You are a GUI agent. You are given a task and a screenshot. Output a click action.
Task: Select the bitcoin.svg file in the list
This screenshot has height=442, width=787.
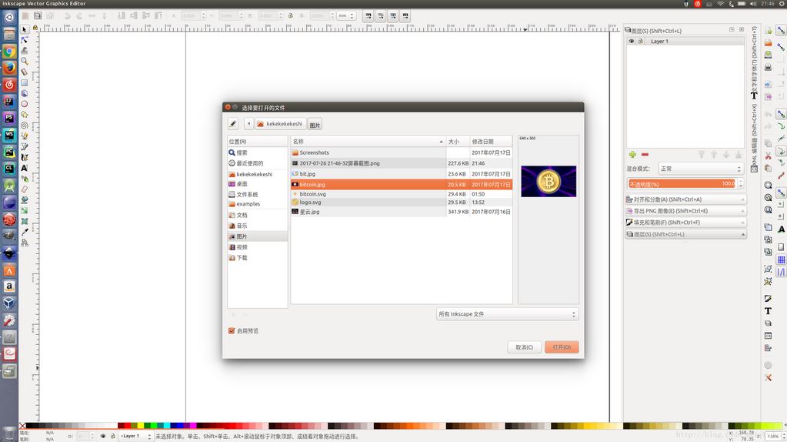click(313, 194)
